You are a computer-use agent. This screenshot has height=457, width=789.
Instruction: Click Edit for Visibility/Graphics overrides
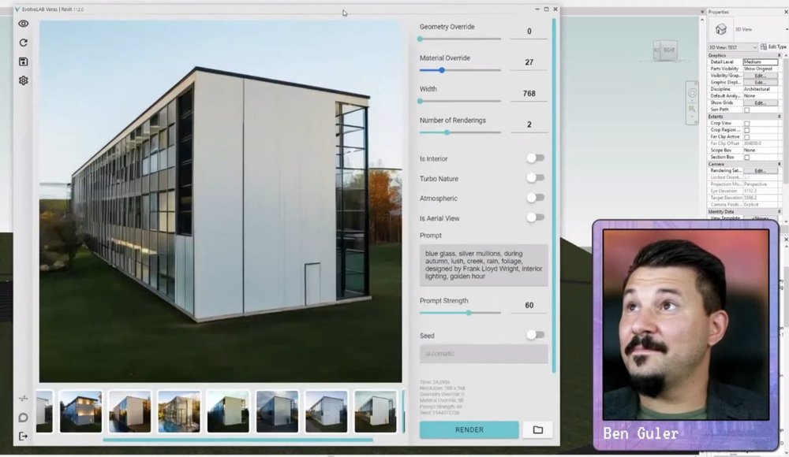pyautogui.click(x=760, y=76)
